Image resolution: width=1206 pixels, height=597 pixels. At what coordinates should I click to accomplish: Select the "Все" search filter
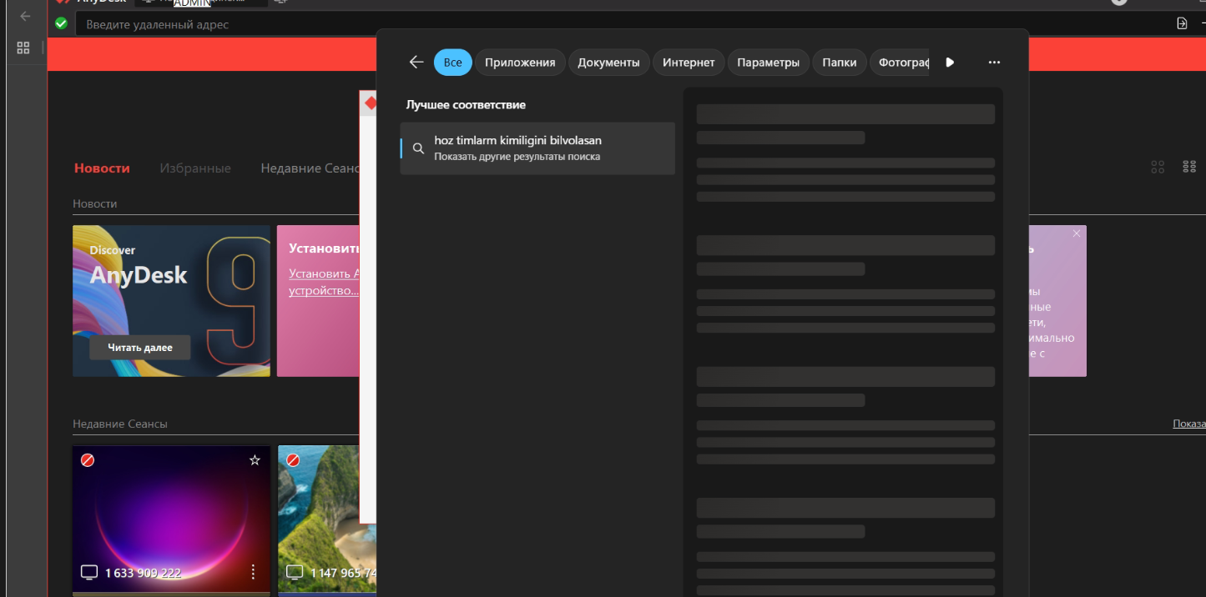(453, 63)
